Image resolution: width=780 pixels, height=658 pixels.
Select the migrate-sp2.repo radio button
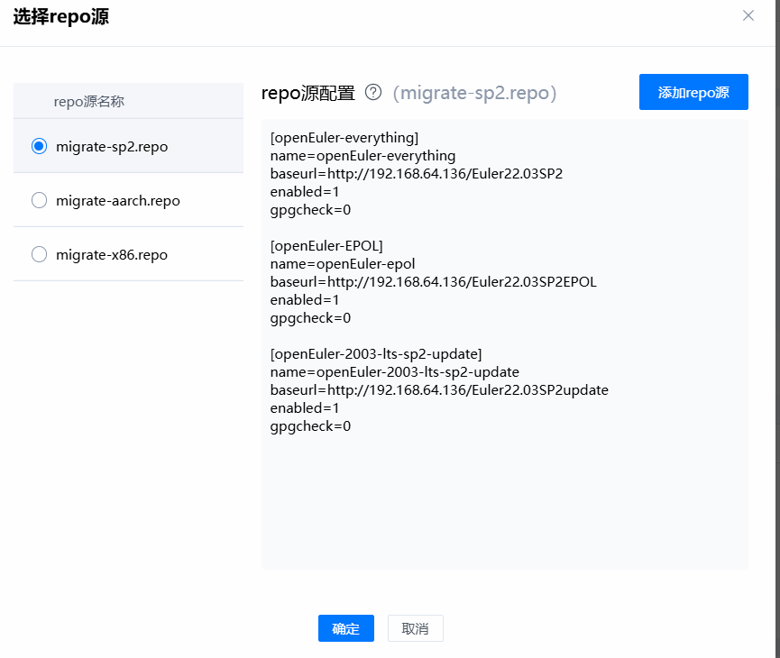tap(40, 146)
